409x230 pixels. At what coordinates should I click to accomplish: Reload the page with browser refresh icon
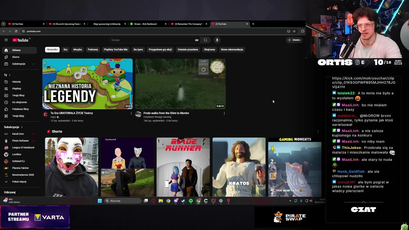tap(16, 31)
